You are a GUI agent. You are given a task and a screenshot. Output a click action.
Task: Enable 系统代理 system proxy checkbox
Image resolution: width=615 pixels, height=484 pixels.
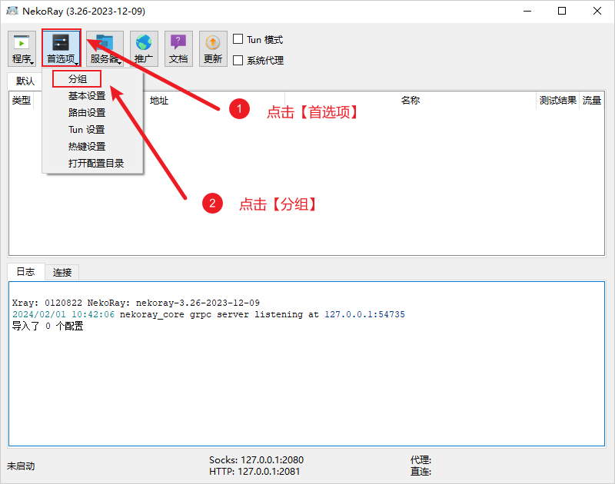click(x=238, y=60)
